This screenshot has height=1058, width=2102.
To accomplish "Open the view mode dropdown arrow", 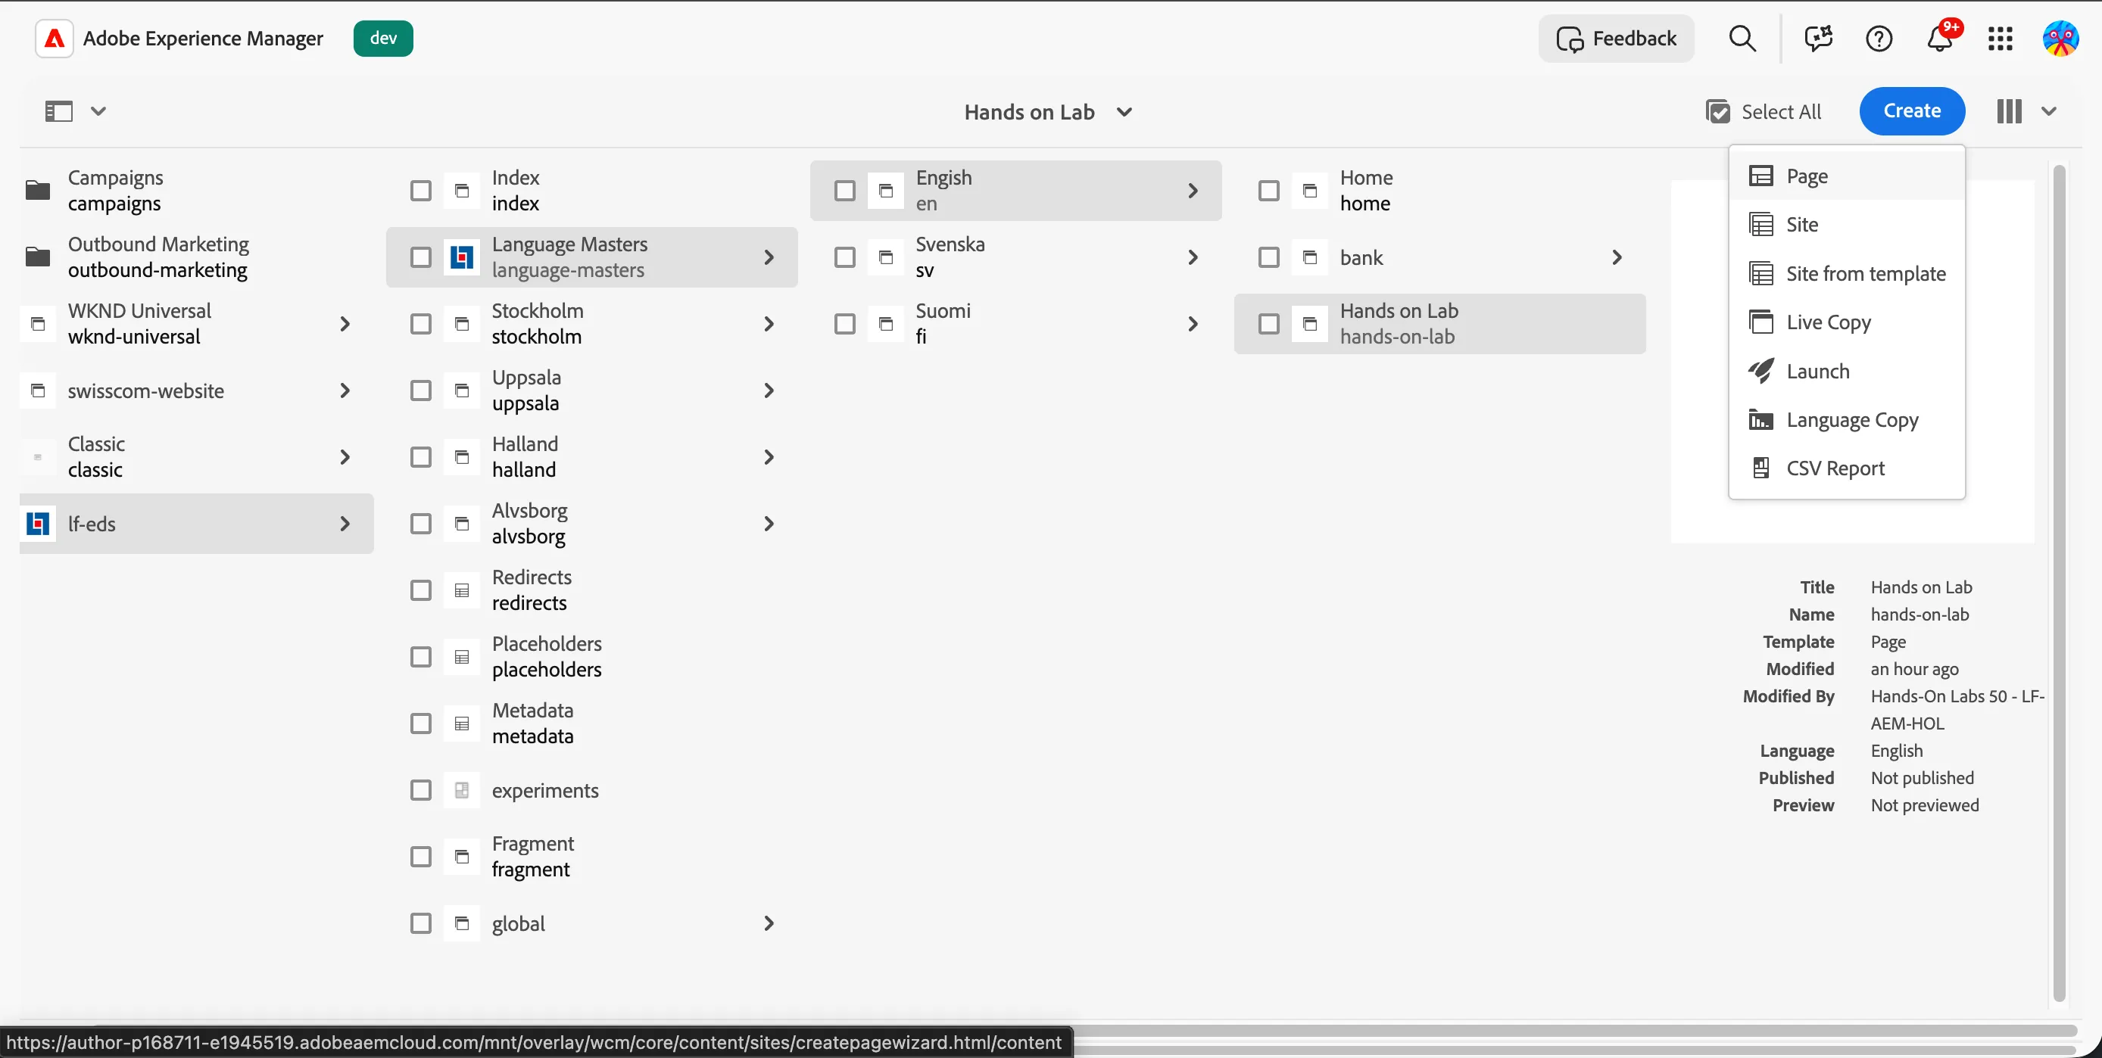I will [2049, 111].
